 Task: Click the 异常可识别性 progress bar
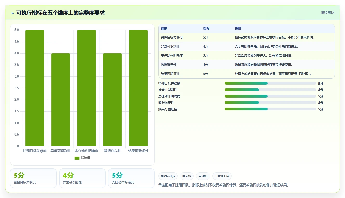pos(270,90)
